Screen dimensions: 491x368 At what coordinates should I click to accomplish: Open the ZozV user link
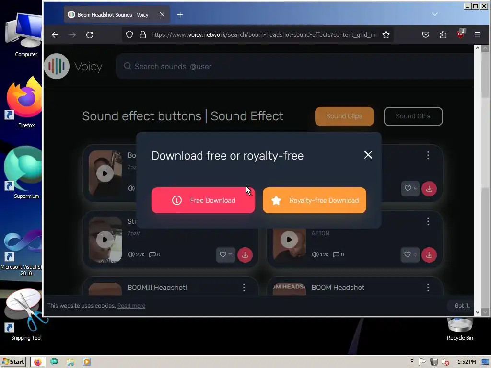click(x=133, y=233)
